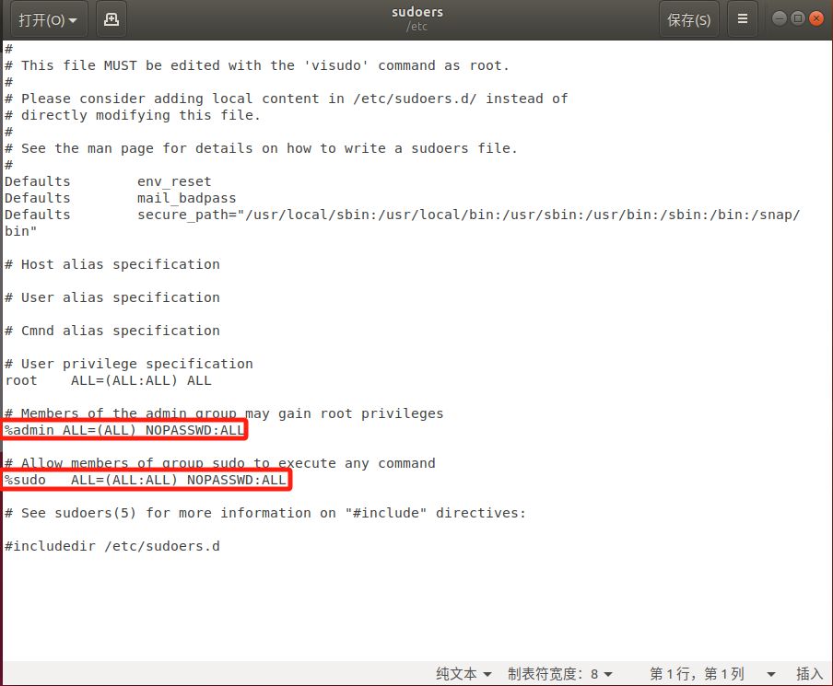Open the 制表符宽度 tab width dropdown
The width and height of the screenshot is (833, 686).
pyautogui.click(x=560, y=674)
